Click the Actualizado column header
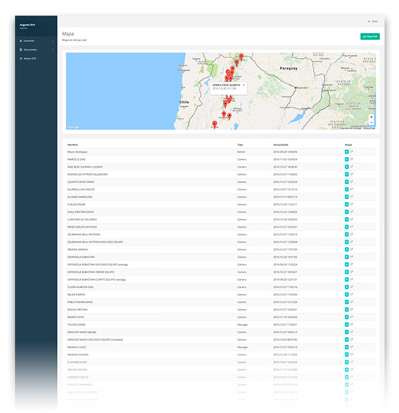This screenshot has width=399, height=413. tap(281, 144)
